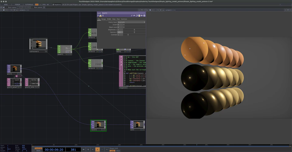Click the Pane Layout label
Viewport: 292px width, 152px height.
[x=12, y=7]
